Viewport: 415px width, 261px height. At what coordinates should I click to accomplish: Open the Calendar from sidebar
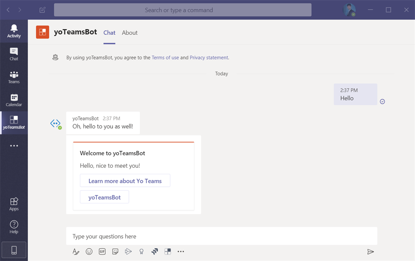click(14, 100)
